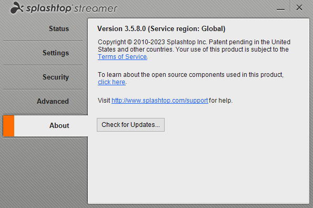The image size is (313, 208).
Task: Click the copyright notice paragraph
Action: tap(194, 49)
